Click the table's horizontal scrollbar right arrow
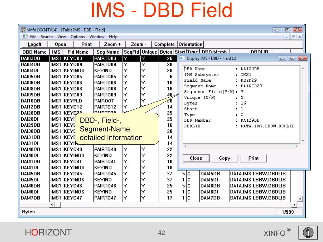 [295, 205]
